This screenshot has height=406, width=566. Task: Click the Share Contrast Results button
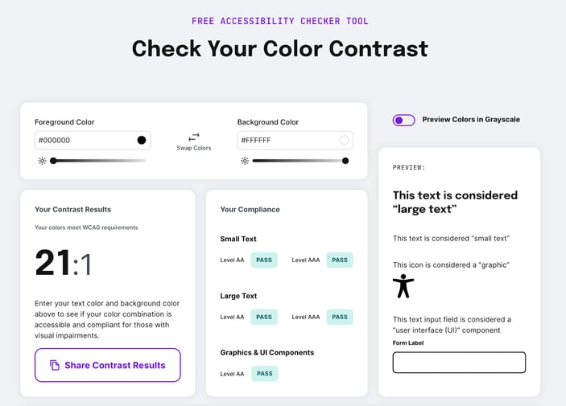click(108, 365)
